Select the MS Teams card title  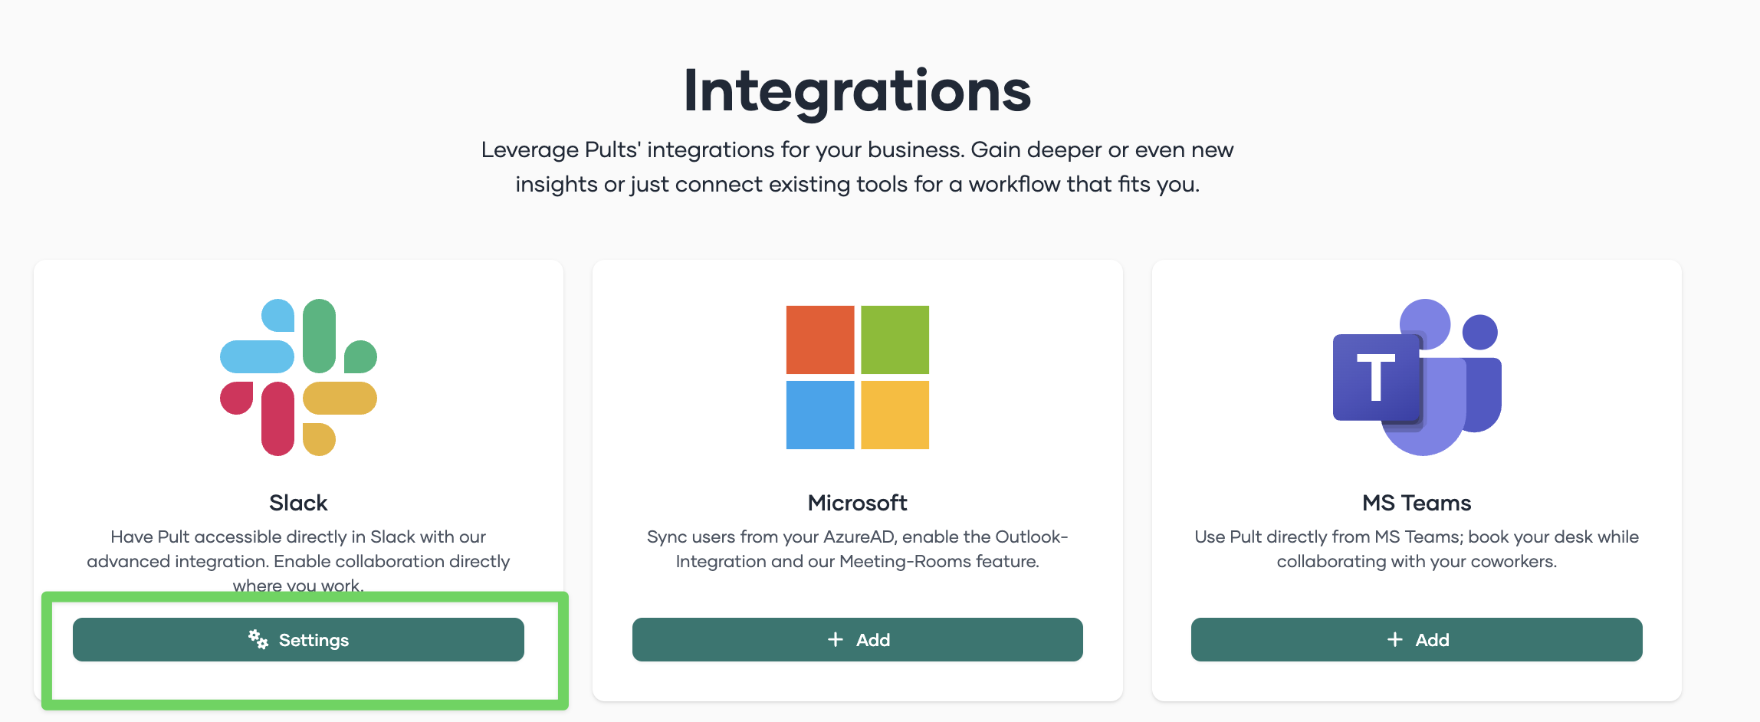1417,503
